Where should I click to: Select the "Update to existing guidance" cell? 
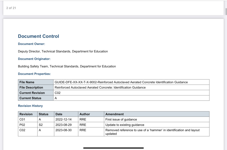(125, 125)
